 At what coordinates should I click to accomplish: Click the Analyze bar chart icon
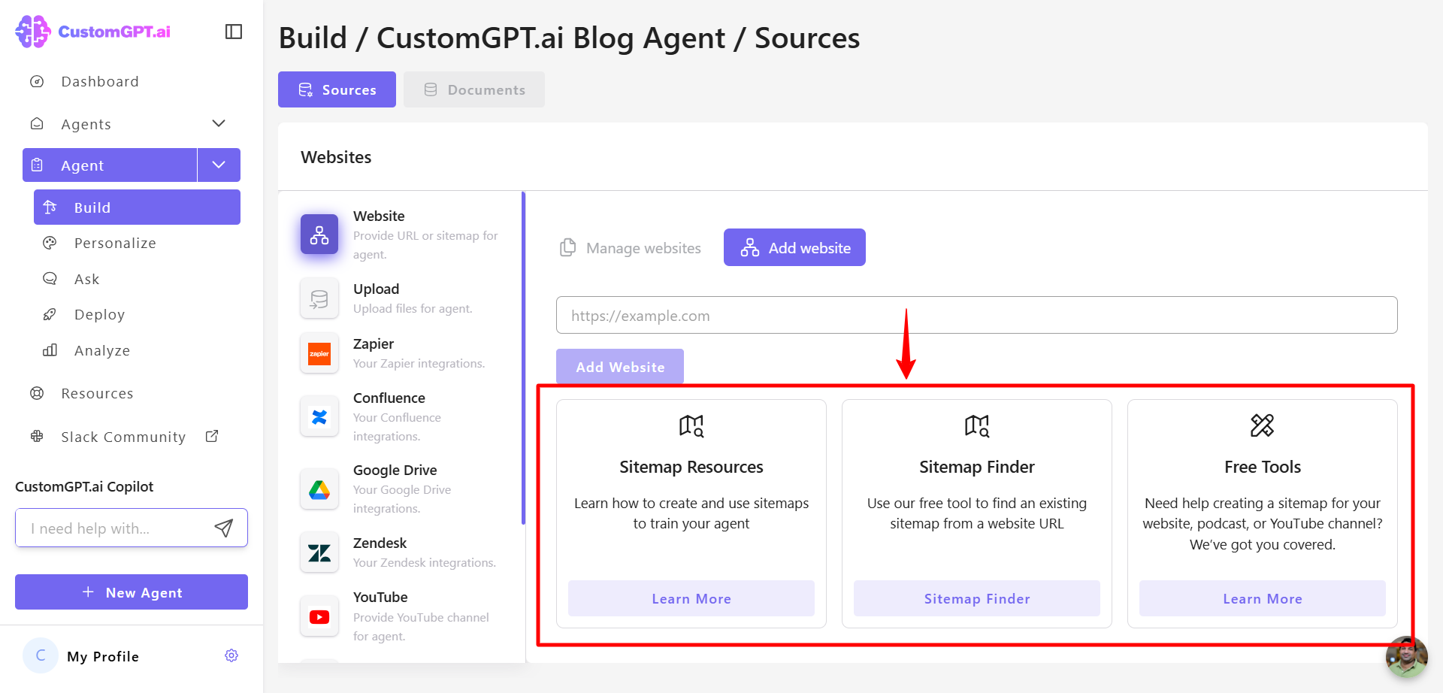pyautogui.click(x=50, y=350)
